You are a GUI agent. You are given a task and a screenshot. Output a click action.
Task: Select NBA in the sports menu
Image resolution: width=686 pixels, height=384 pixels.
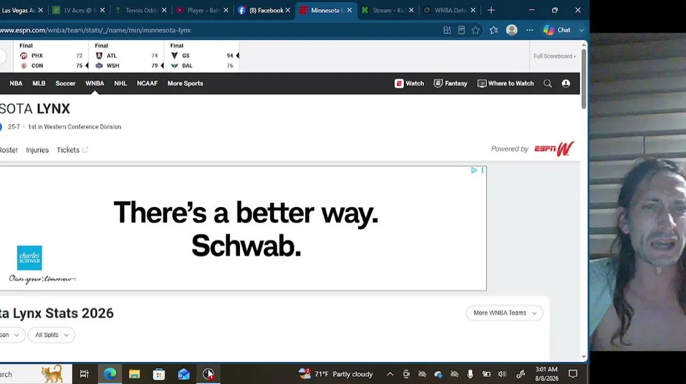(x=16, y=83)
